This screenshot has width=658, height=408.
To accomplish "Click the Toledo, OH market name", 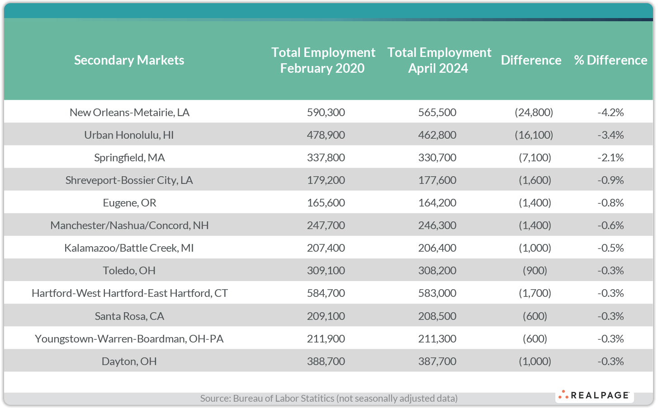I will point(129,271).
